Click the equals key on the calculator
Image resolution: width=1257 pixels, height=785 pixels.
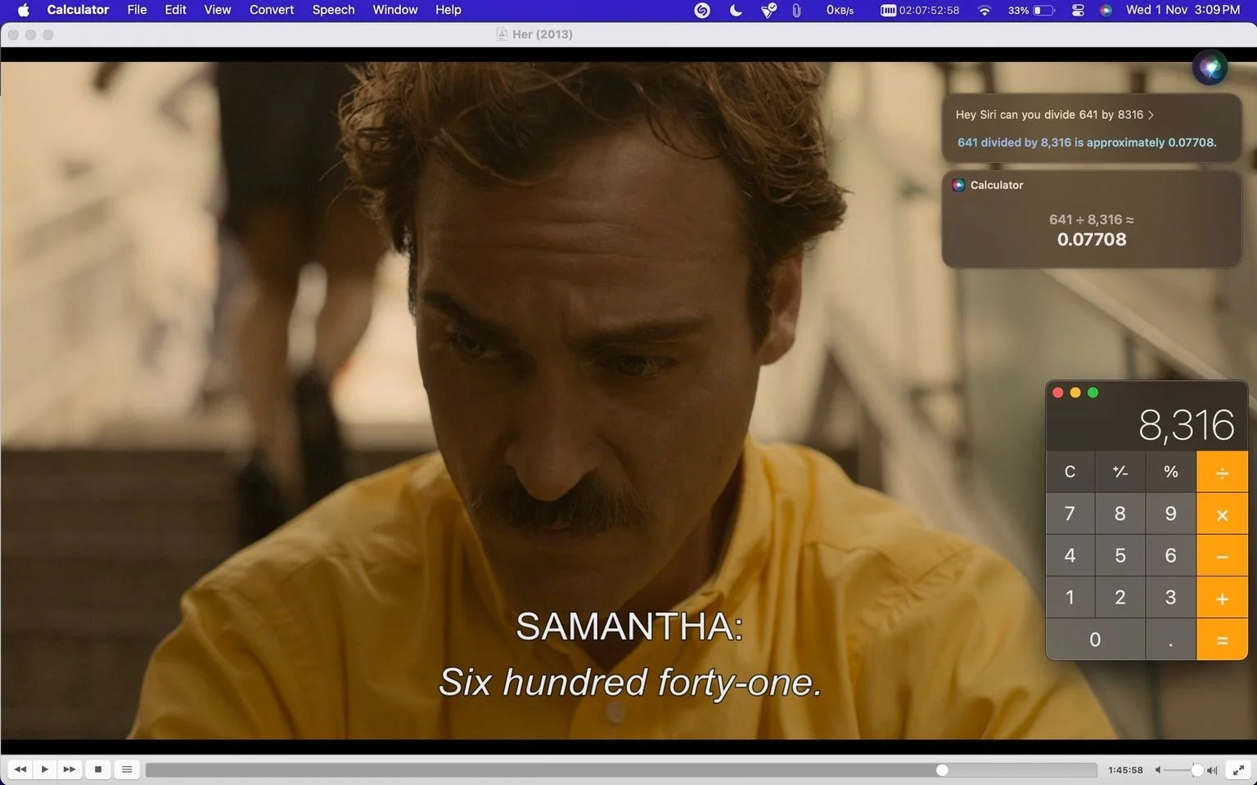[1222, 639]
